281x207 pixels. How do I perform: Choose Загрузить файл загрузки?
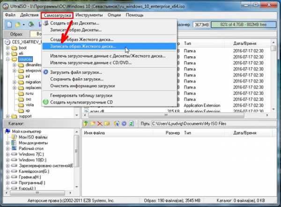point(109,73)
